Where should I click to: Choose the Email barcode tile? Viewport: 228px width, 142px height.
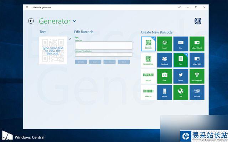tap(165, 44)
